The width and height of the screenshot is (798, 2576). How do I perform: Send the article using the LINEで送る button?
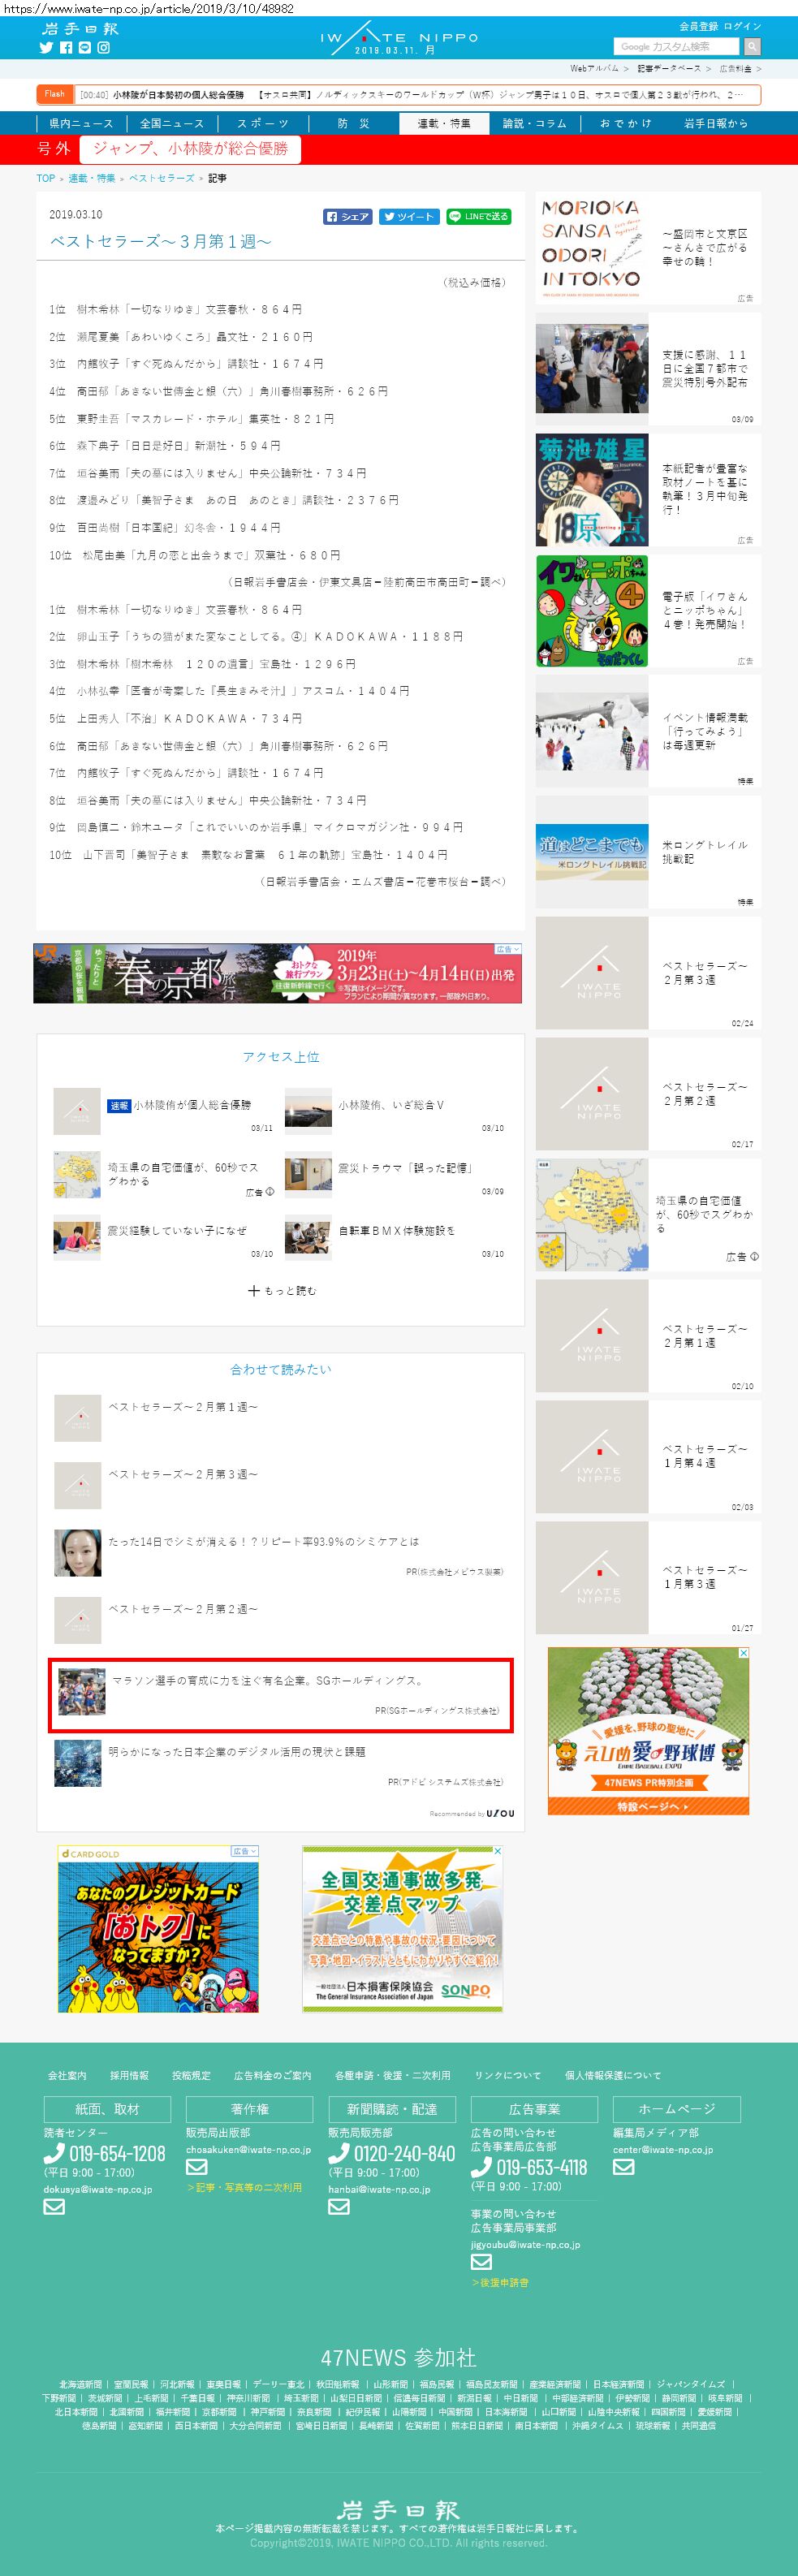coord(479,217)
